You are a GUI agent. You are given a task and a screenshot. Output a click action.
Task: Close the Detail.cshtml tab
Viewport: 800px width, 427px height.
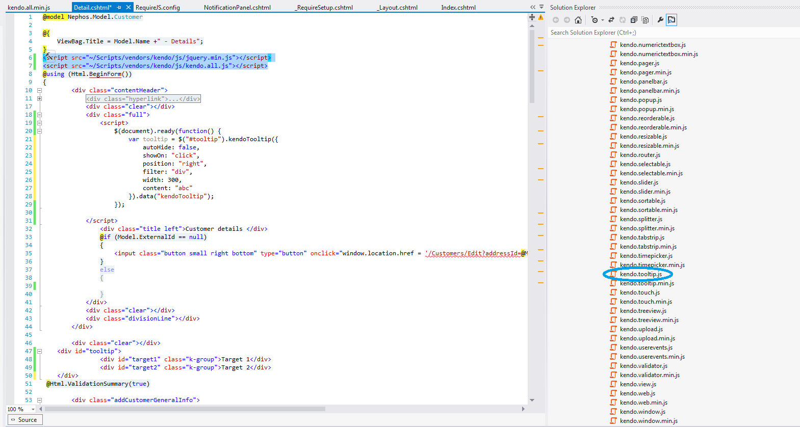(x=128, y=7)
